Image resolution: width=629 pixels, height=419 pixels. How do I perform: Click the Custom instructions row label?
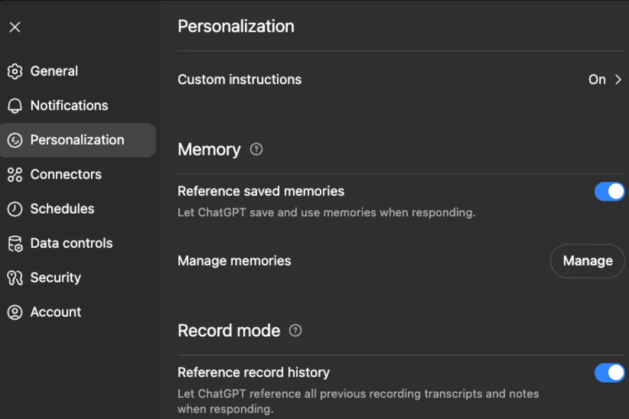tap(240, 80)
